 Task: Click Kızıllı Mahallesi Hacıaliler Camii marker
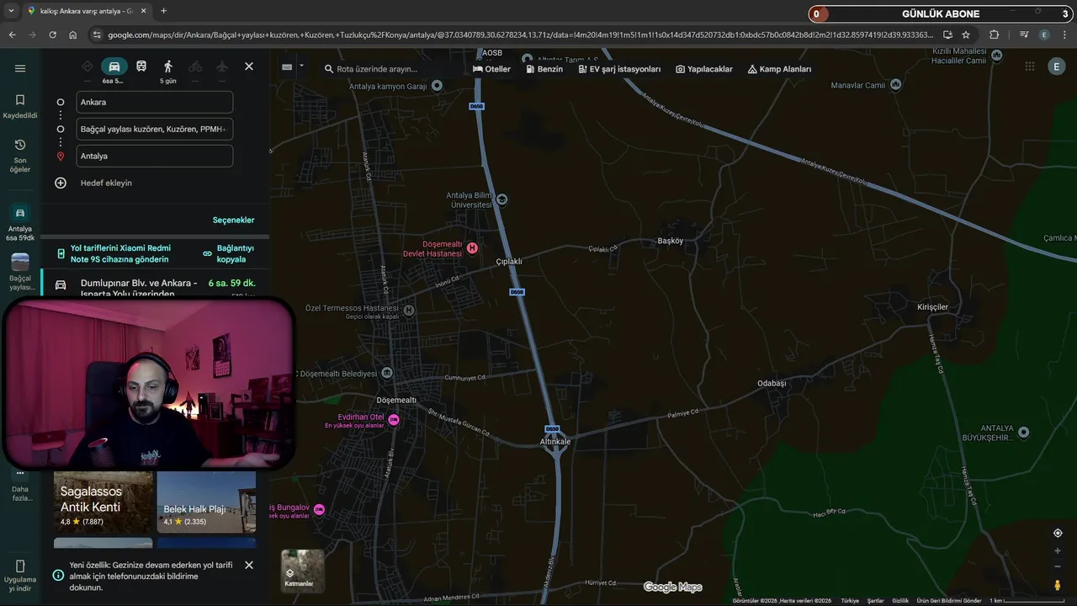[x=997, y=55]
